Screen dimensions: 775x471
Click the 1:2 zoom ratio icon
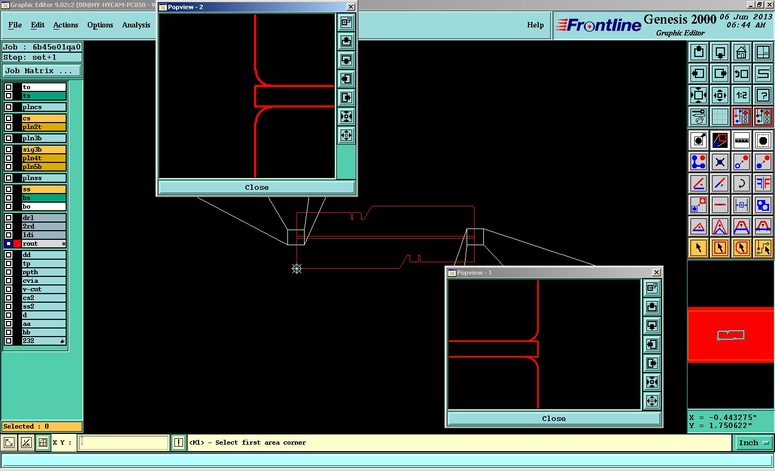[x=742, y=95]
